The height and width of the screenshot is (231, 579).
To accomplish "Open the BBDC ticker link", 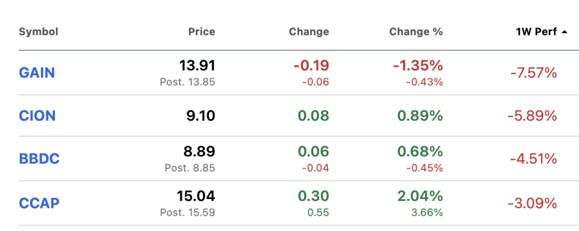I will click(39, 159).
